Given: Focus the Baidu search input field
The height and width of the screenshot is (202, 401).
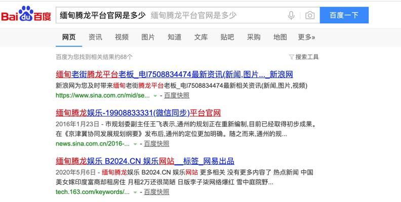Looking at the screenshot, I should 188,15.
